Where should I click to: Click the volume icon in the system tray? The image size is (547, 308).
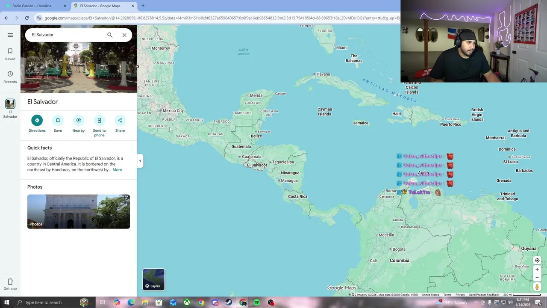point(510,302)
